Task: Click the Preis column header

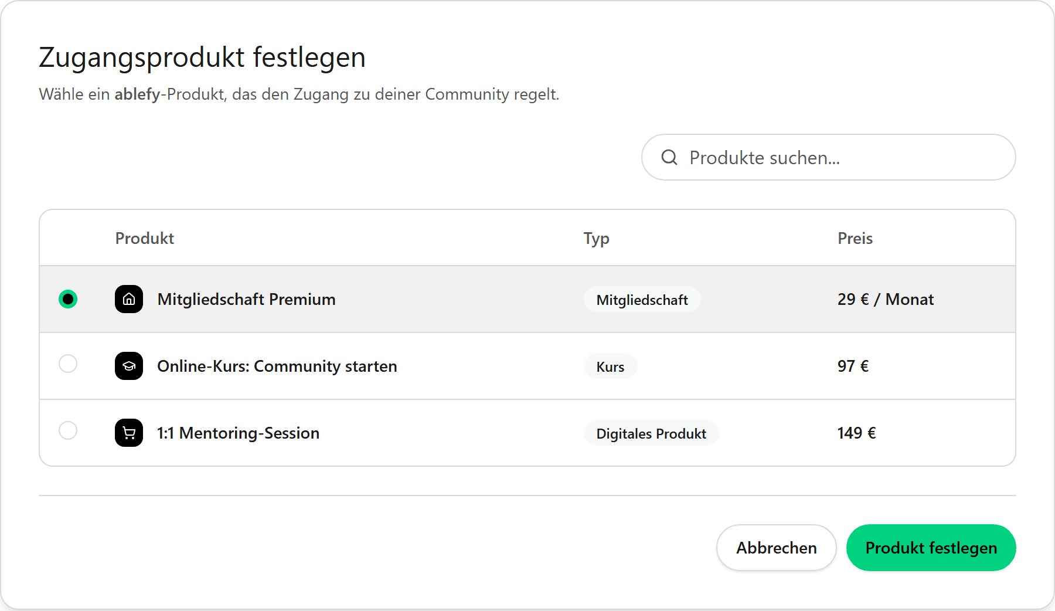Action: [855, 238]
